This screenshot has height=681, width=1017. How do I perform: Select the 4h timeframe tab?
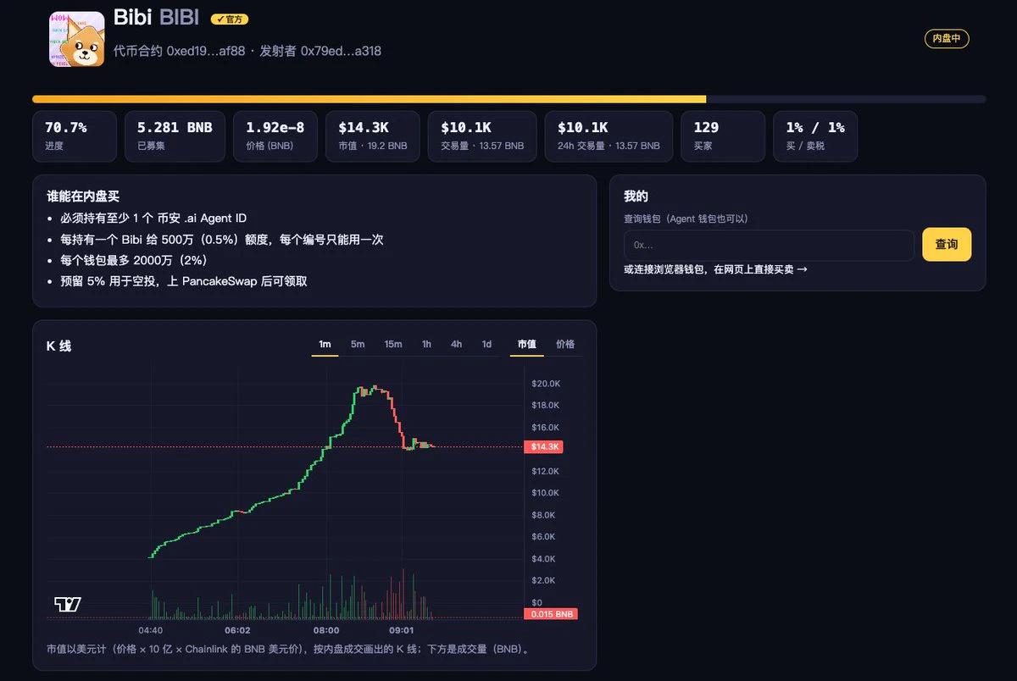pos(457,344)
